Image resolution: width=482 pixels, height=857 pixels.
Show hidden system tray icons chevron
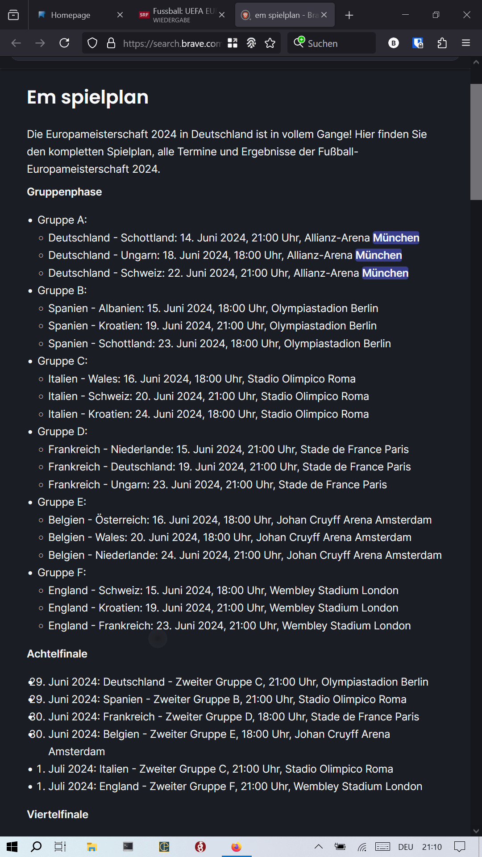319,846
